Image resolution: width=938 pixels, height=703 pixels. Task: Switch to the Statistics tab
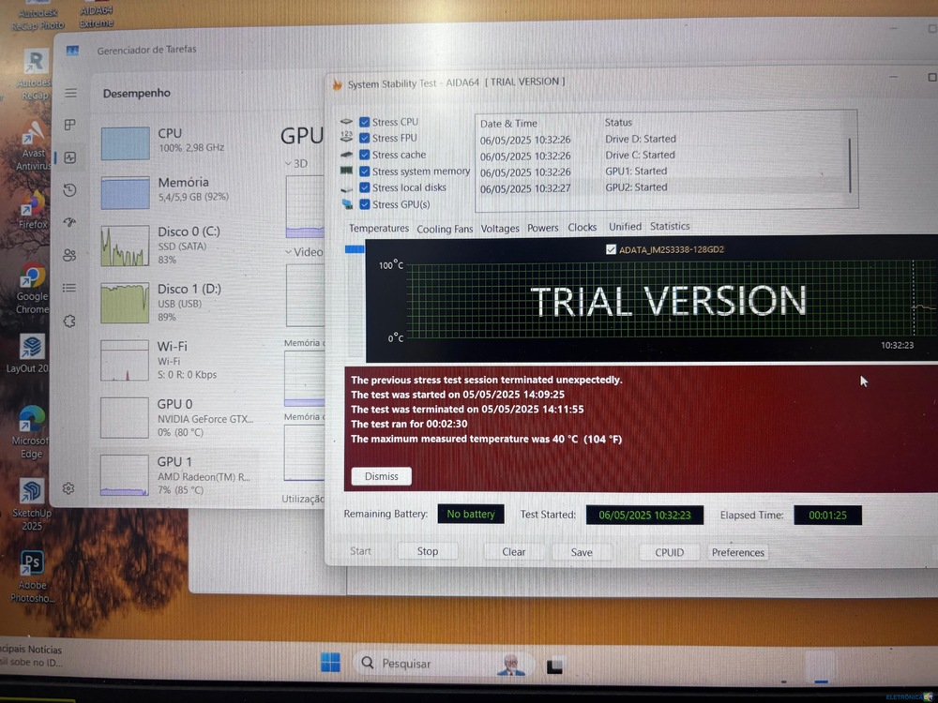click(670, 227)
